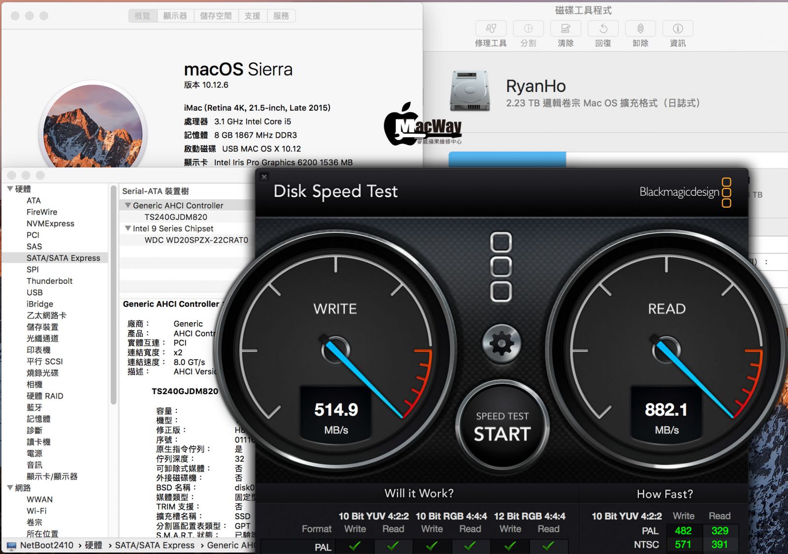Switch to the 概覽 tab
Image resolution: width=788 pixels, height=554 pixels.
coord(143,16)
